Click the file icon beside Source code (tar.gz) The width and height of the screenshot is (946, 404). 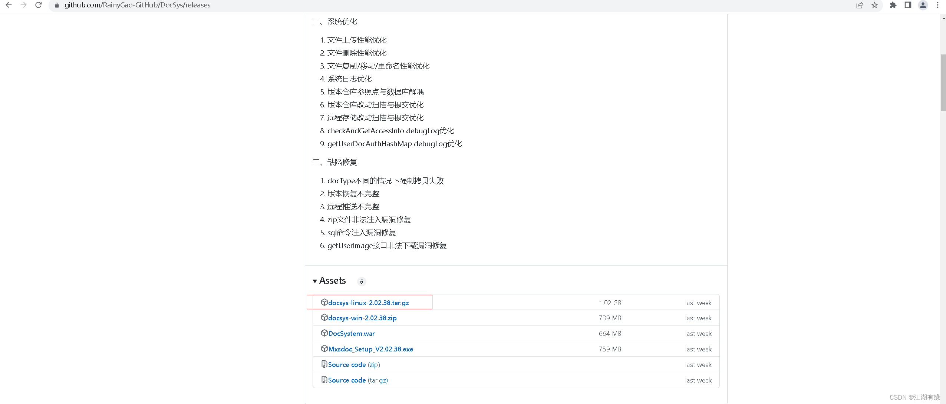coord(324,380)
